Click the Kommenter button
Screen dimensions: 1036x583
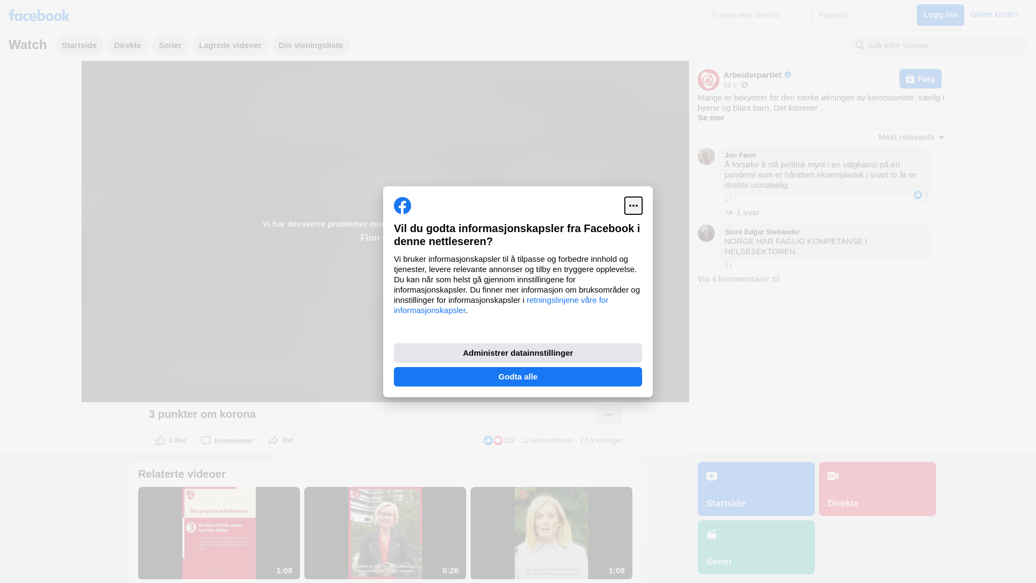point(227,441)
